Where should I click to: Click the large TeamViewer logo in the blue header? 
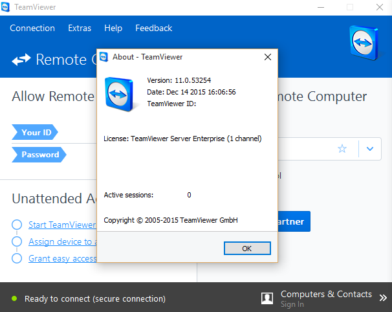click(364, 43)
